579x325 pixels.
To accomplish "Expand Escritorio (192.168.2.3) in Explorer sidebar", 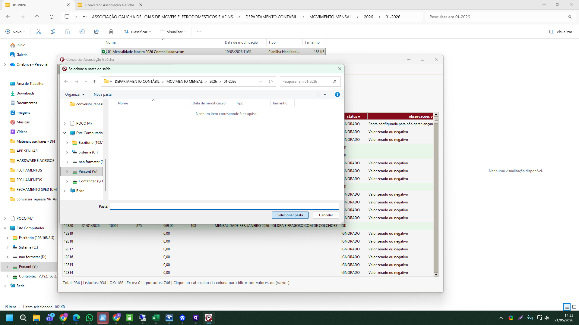I will pyautogui.click(x=8, y=238).
